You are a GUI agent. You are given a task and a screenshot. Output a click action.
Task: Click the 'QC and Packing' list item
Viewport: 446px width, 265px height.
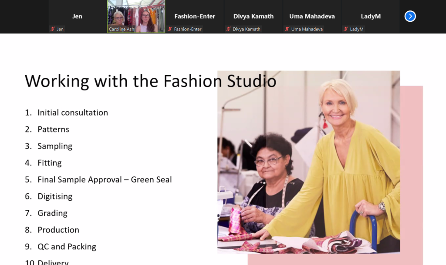pyautogui.click(x=67, y=246)
